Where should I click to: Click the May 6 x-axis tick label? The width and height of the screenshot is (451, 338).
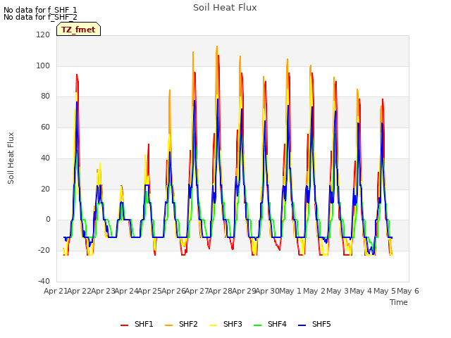[408, 291]
